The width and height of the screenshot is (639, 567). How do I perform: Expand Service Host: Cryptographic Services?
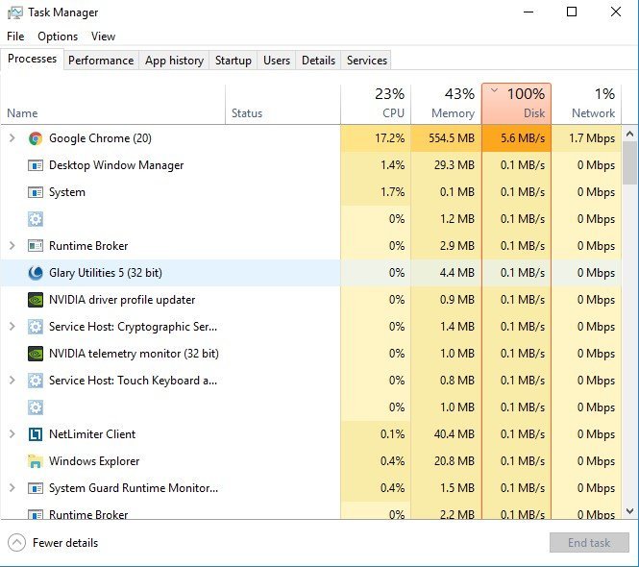click(x=12, y=327)
